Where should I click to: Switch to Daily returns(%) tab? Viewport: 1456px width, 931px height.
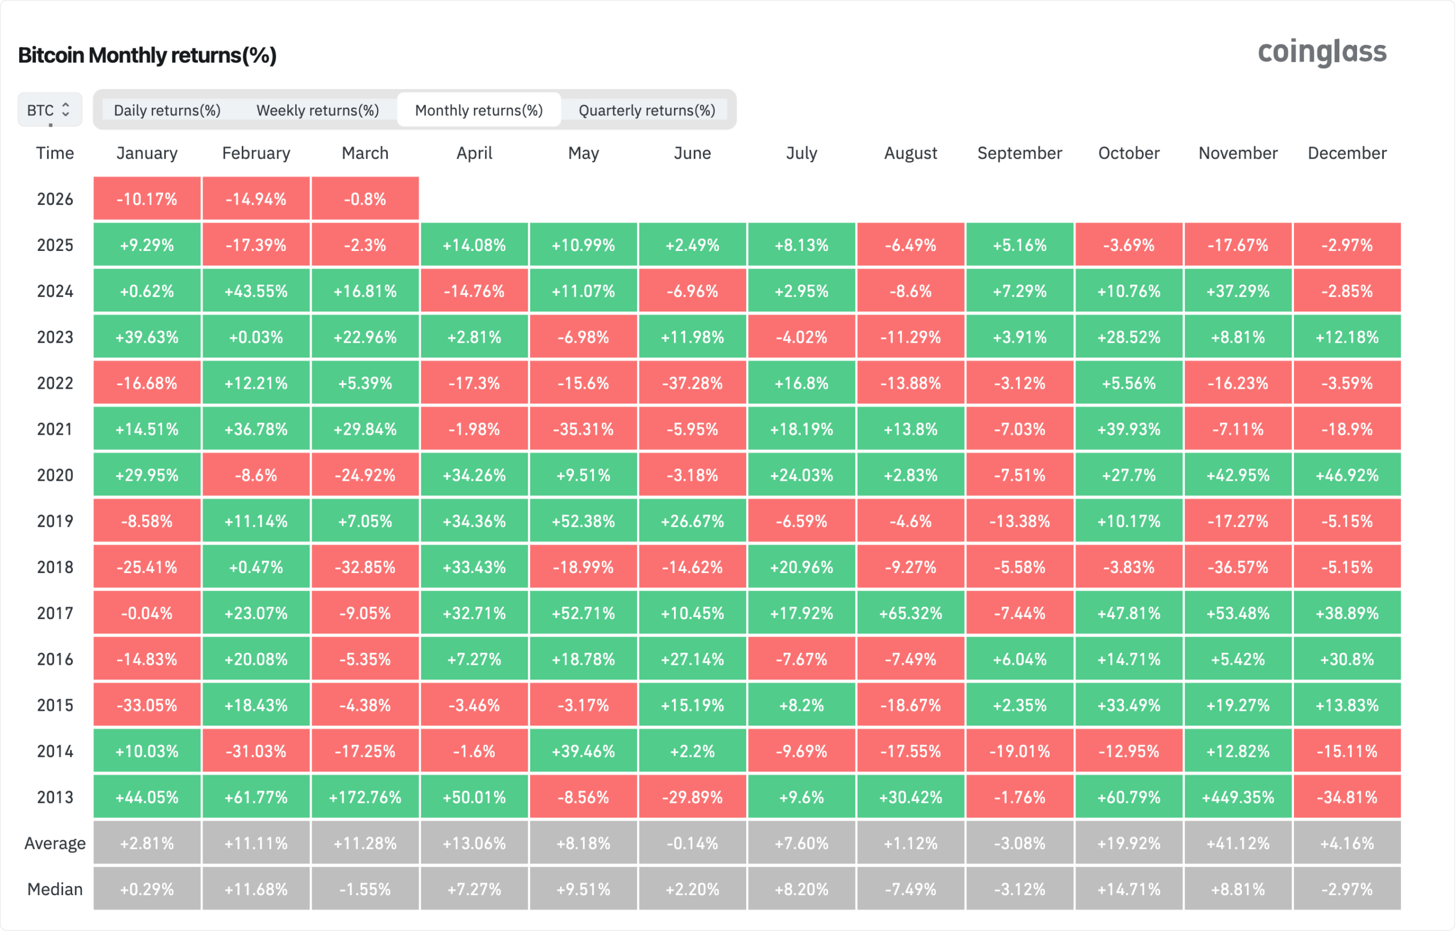click(167, 110)
